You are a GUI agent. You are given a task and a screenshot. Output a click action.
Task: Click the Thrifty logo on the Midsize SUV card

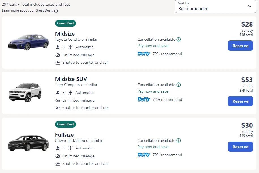pos(144,99)
